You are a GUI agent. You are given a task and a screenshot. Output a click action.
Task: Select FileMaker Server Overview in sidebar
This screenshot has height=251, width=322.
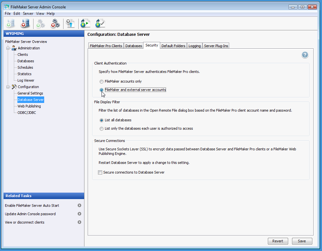pyautogui.click(x=26, y=42)
